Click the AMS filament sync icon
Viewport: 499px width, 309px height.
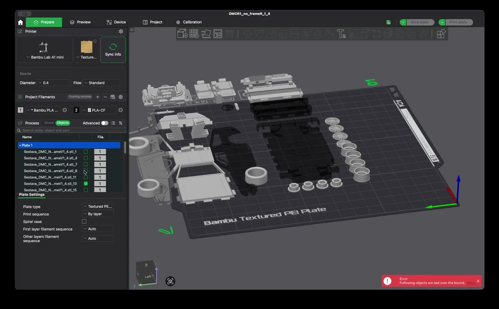point(113,97)
